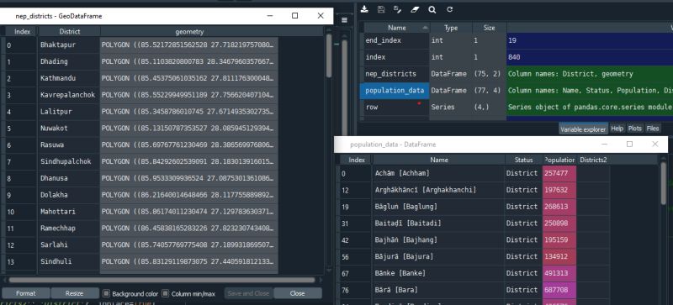
Task: Click the Dhanusa district cell
Action: click(x=69, y=178)
